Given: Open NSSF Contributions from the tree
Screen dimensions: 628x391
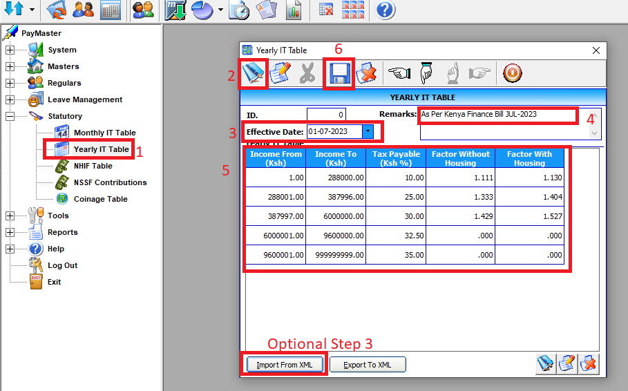Looking at the screenshot, I should click(110, 182).
